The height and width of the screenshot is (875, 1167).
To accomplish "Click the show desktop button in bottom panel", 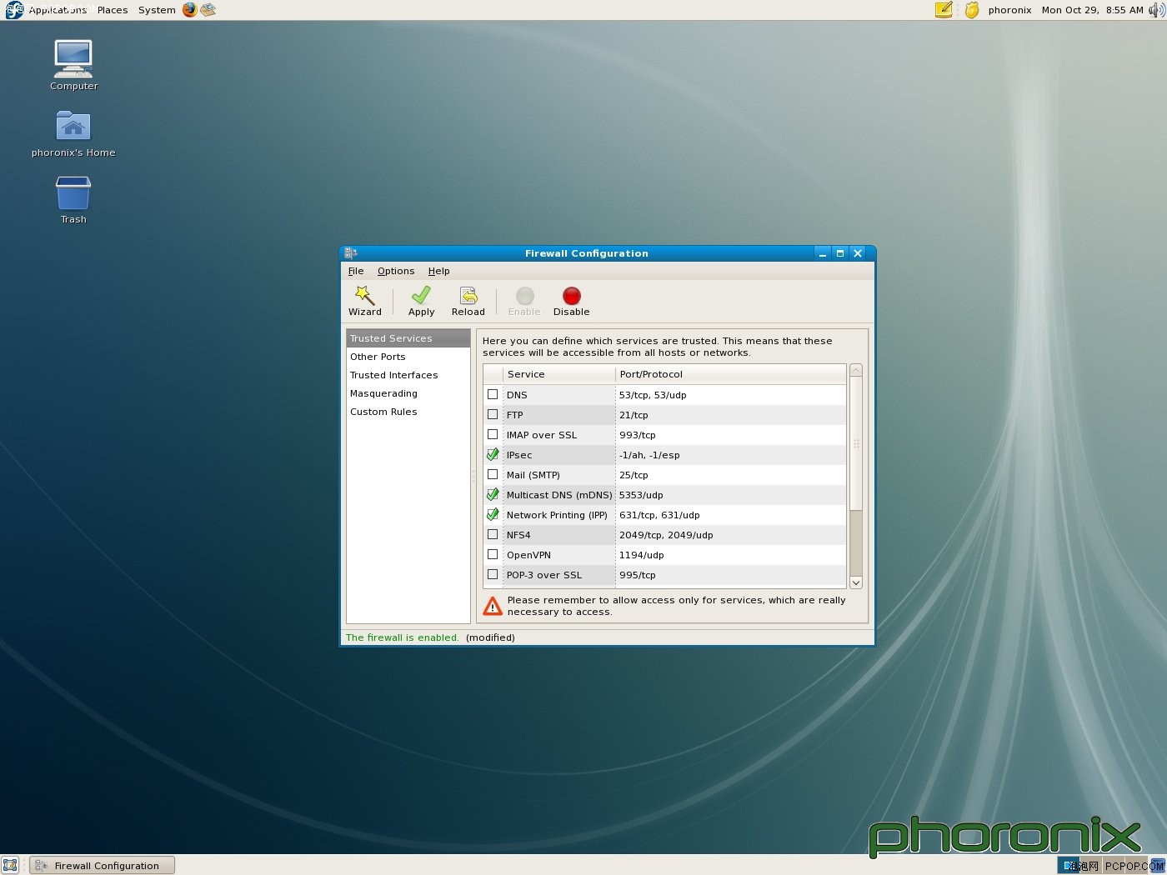I will tap(10, 865).
